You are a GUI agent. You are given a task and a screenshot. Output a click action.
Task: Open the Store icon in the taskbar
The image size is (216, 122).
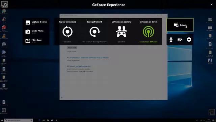[x=48, y=120]
